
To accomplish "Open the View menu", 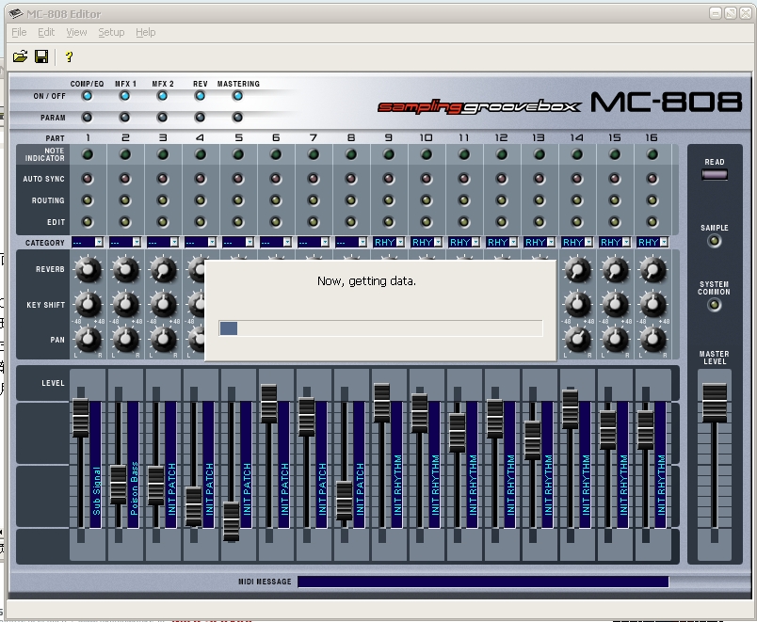I will pos(76,32).
